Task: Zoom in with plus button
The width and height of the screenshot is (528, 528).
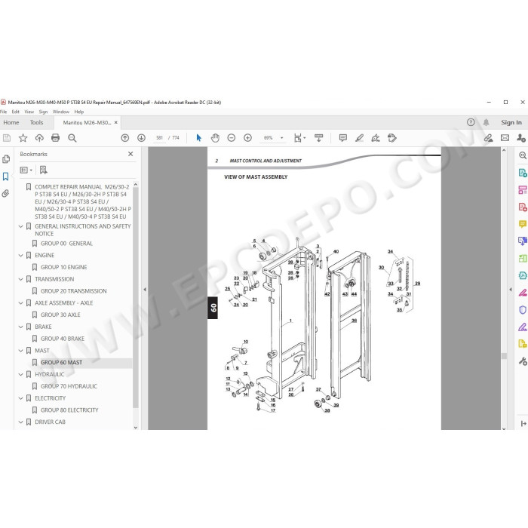Action: coord(248,138)
